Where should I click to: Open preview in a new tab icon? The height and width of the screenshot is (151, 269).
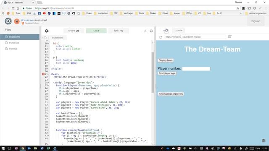tap(229, 36)
